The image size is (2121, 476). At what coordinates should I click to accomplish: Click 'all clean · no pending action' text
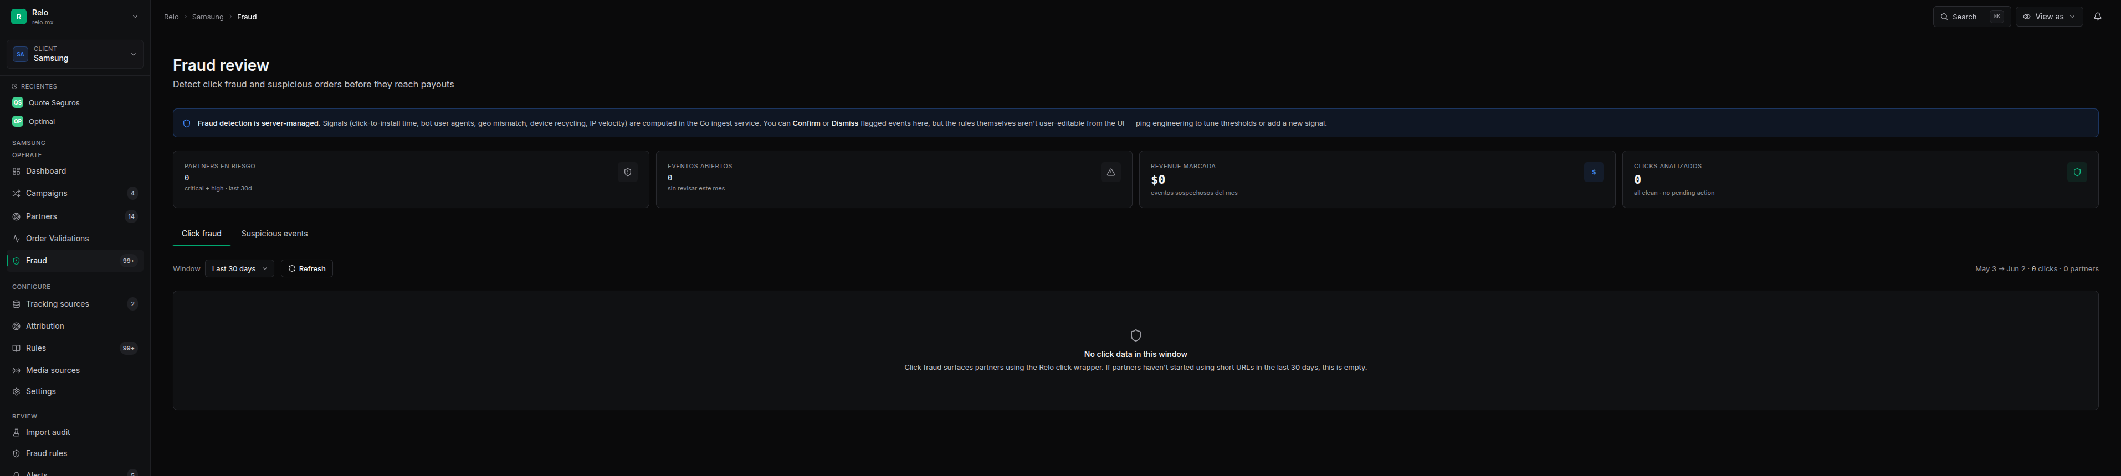[1674, 193]
